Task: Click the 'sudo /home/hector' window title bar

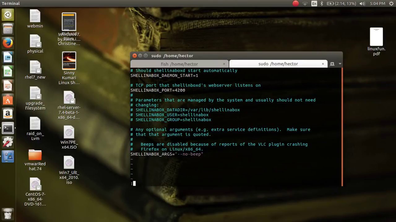Action: [237, 55]
